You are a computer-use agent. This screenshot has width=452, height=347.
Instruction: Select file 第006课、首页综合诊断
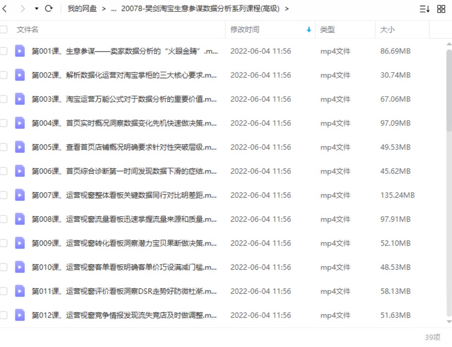click(x=124, y=171)
